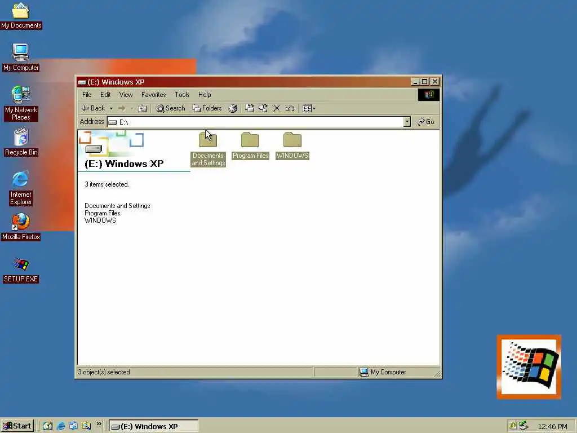Open the Search pane

pos(170,108)
